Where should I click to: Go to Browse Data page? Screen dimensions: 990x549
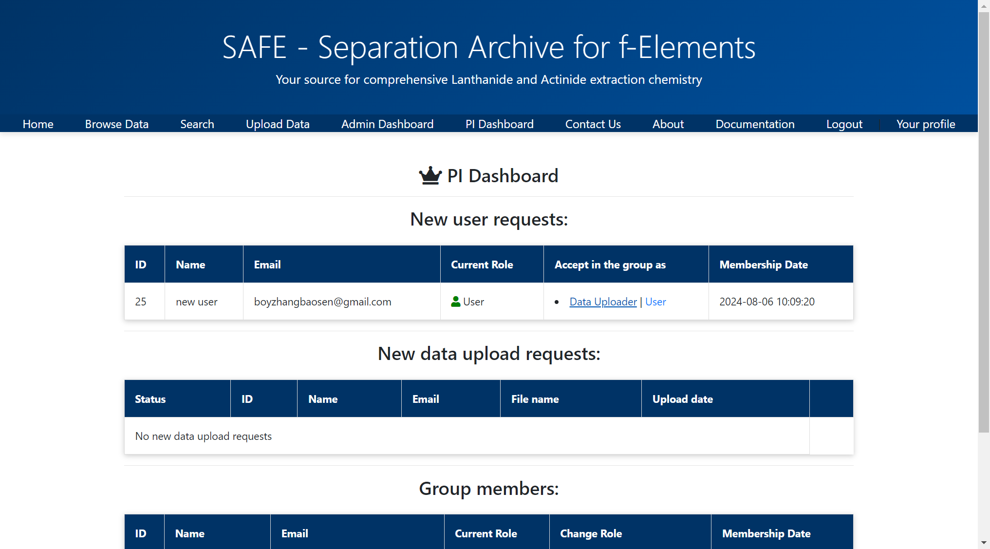click(117, 124)
